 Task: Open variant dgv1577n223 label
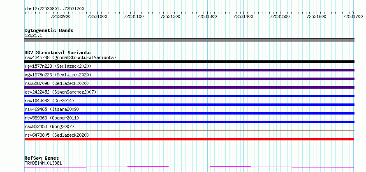58,66
